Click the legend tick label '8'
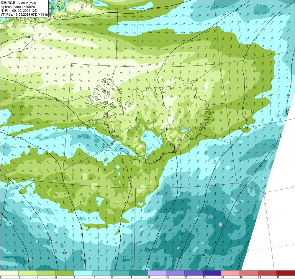This screenshot has height=279, width=295. coord(75,277)
